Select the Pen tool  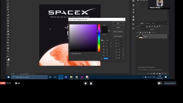point(8,37)
